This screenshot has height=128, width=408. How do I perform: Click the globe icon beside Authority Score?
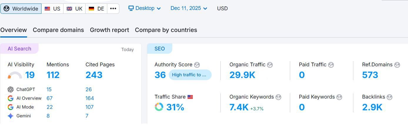pyautogui.click(x=197, y=65)
